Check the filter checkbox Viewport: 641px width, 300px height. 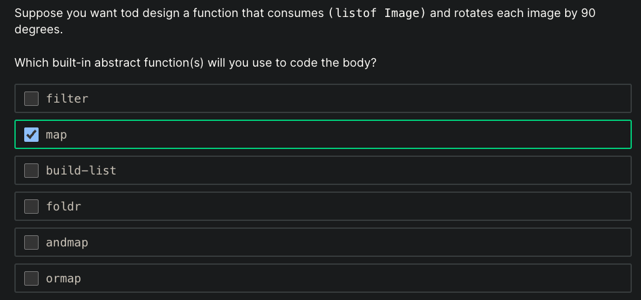(x=31, y=99)
